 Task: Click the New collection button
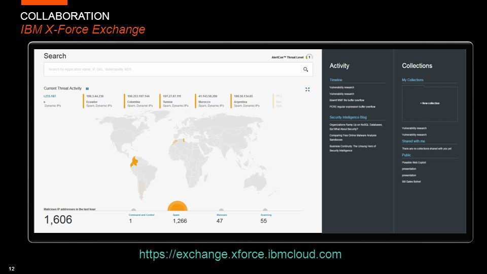[430, 103]
